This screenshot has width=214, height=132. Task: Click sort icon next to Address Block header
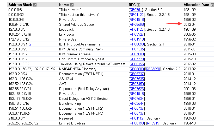(35, 5)
